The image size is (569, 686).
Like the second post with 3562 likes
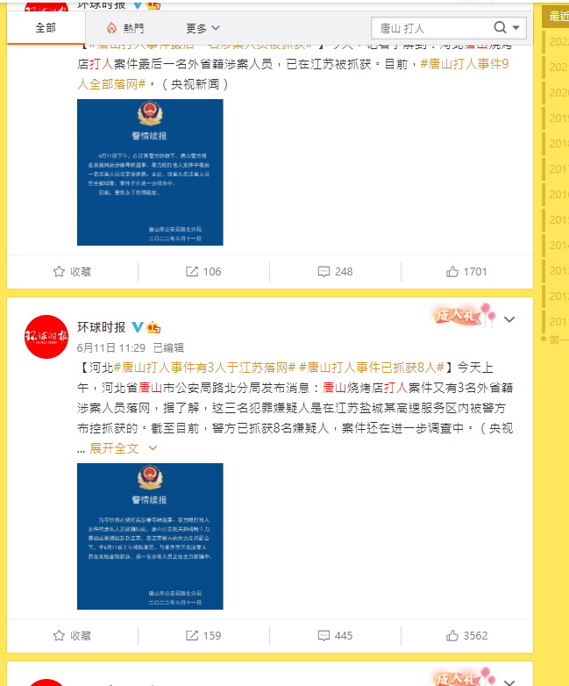[x=466, y=636]
